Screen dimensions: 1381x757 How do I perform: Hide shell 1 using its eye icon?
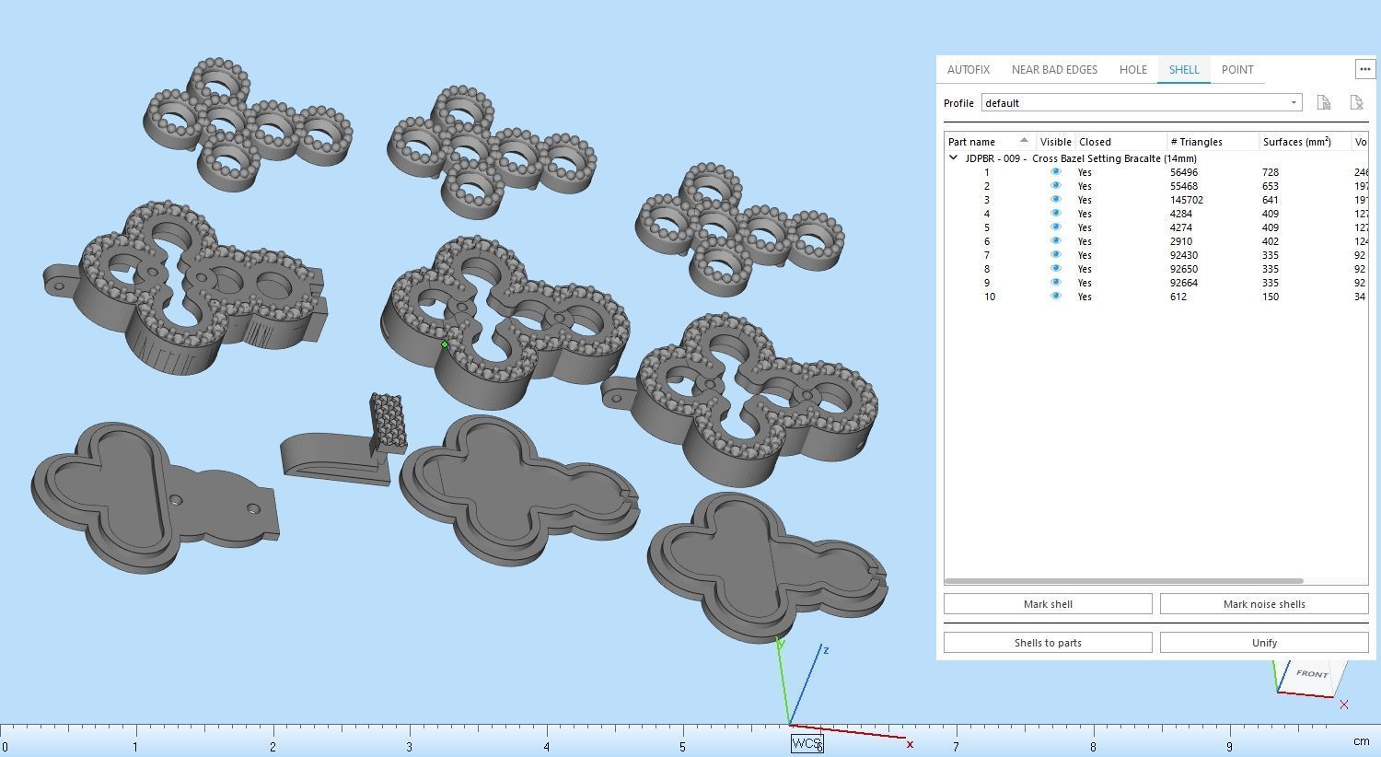point(1055,172)
